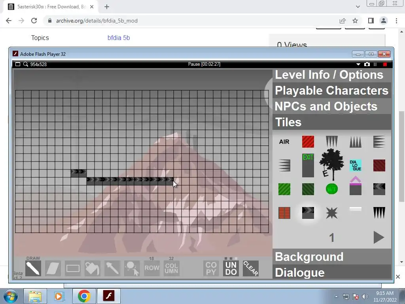Switch to the rectangle selection tool

73,268
